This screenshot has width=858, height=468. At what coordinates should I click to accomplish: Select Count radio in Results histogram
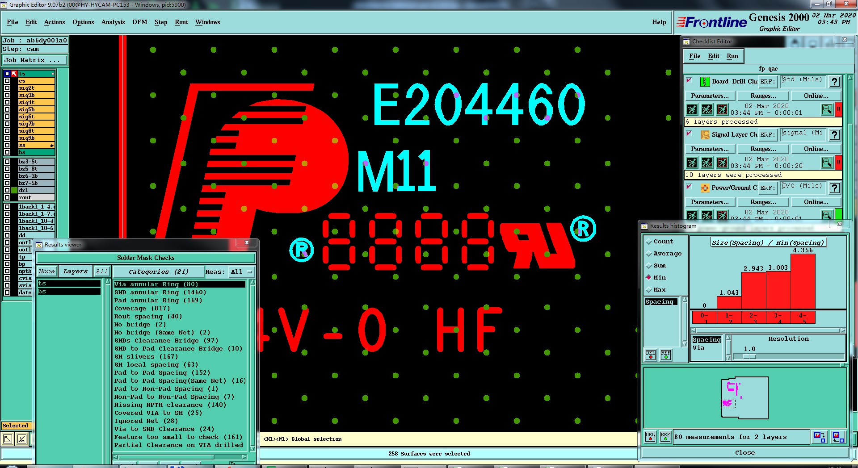649,242
